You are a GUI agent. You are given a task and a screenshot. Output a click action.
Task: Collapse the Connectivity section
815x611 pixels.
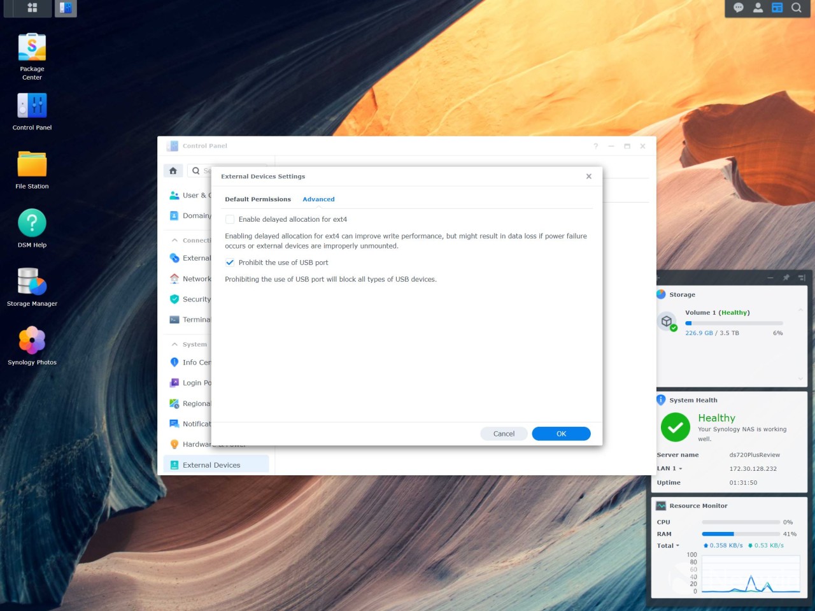coord(174,240)
